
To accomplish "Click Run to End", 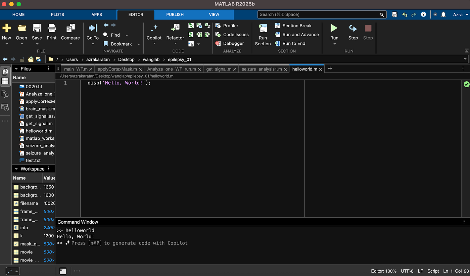I will [x=290, y=43].
